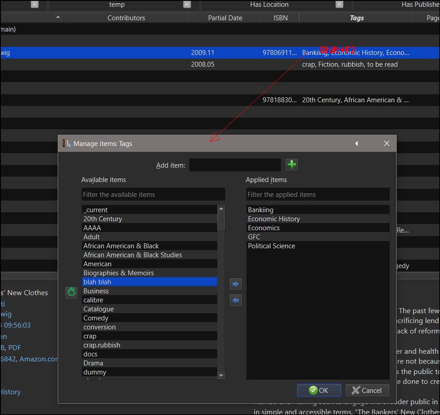Sort by Partial Date column header
This screenshot has width=440, height=415.
(x=225, y=18)
